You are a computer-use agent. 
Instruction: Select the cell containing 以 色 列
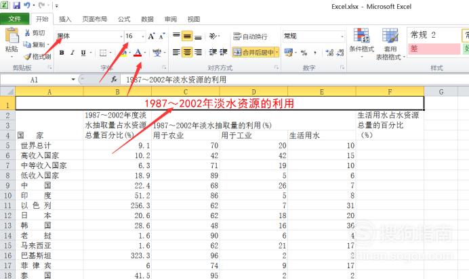point(49,205)
